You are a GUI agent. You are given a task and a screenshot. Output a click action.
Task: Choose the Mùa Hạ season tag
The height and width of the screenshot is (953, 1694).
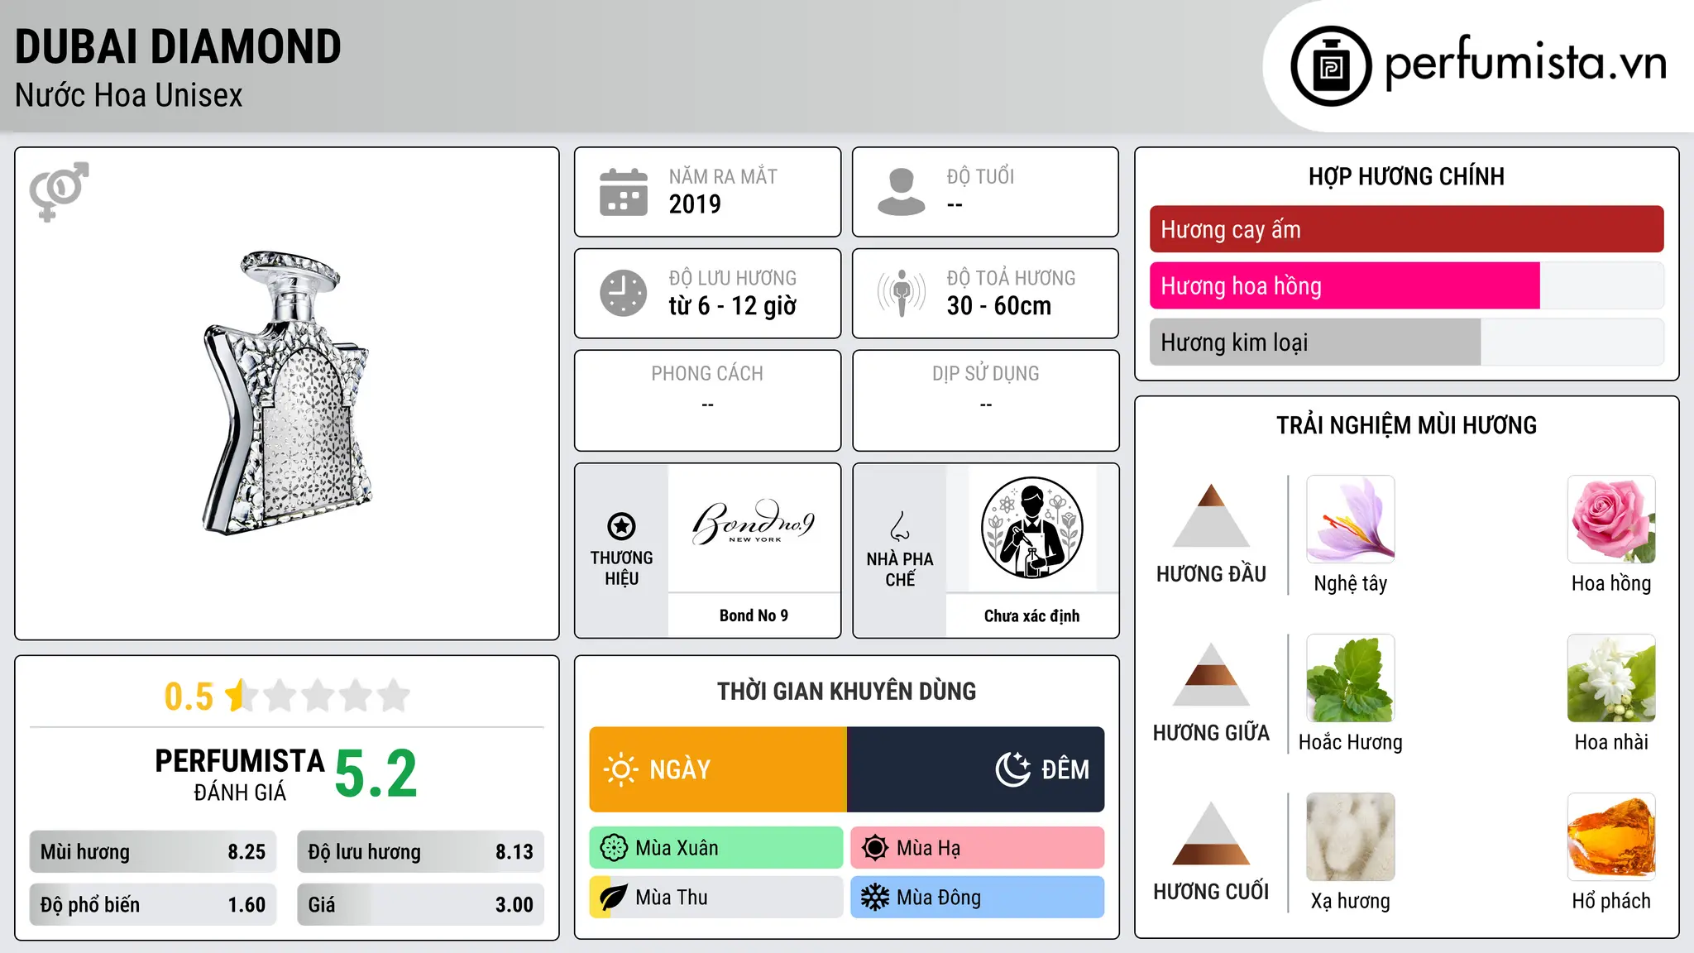click(x=978, y=848)
